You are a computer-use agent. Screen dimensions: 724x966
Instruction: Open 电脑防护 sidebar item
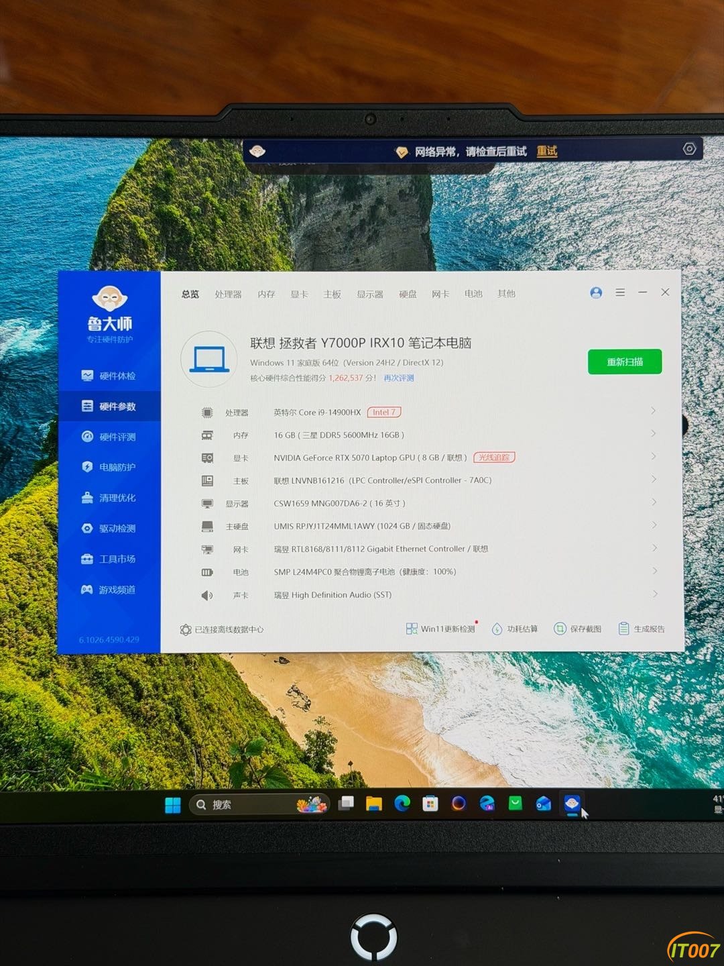click(x=109, y=467)
